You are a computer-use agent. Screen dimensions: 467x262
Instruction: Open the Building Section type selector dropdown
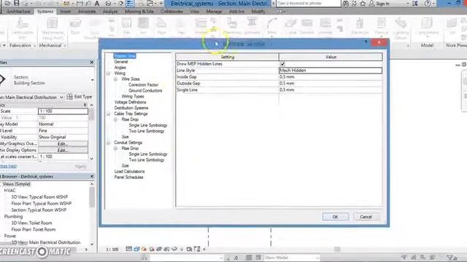point(92,80)
